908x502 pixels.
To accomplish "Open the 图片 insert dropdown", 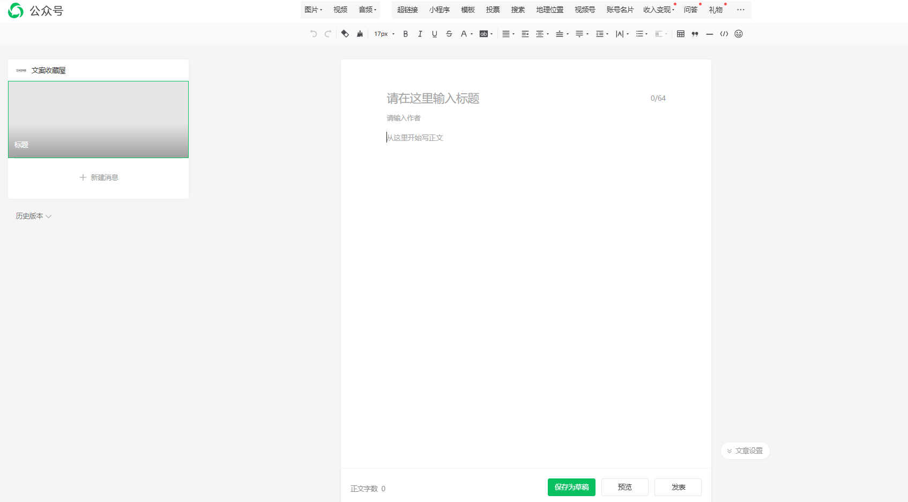I will pyautogui.click(x=313, y=10).
